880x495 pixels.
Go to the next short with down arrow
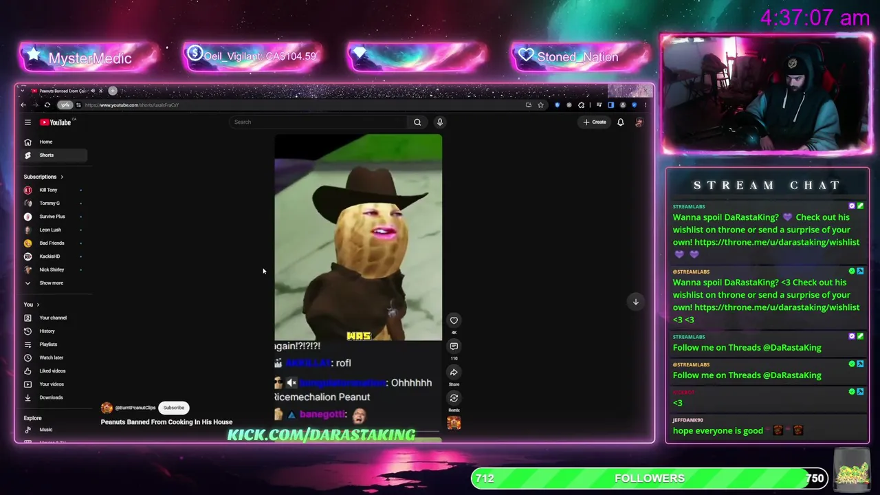pos(635,302)
